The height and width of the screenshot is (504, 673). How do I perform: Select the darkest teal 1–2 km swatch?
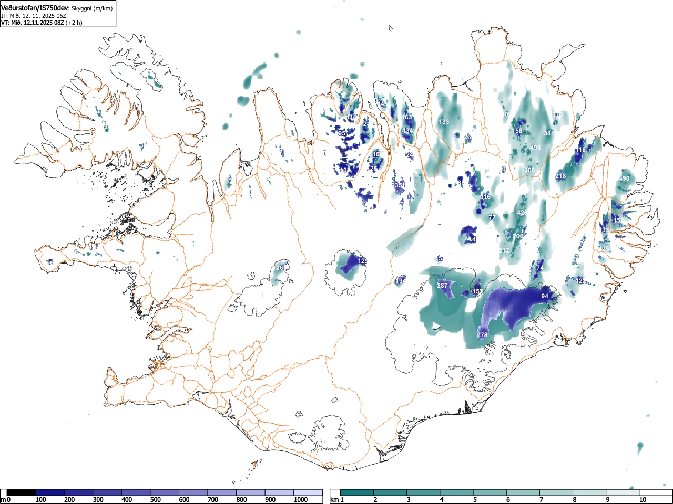point(358,492)
